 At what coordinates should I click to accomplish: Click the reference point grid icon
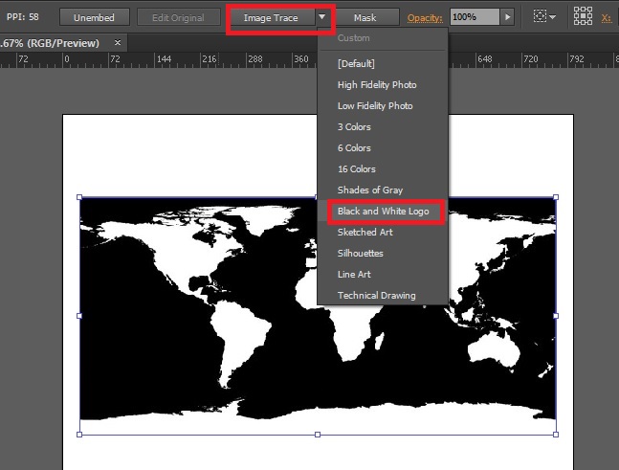583,16
